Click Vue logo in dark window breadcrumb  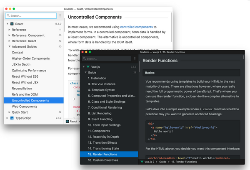tap(142, 162)
